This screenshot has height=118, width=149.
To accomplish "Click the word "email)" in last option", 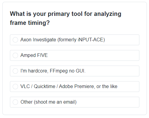I will coord(70,102).
